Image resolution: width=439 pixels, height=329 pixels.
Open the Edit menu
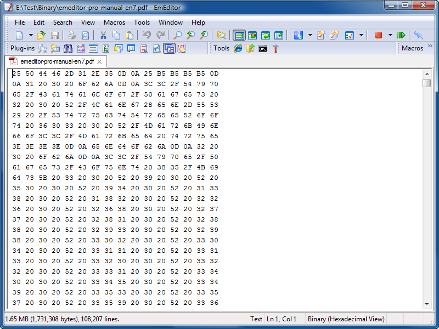pyautogui.click(x=39, y=22)
